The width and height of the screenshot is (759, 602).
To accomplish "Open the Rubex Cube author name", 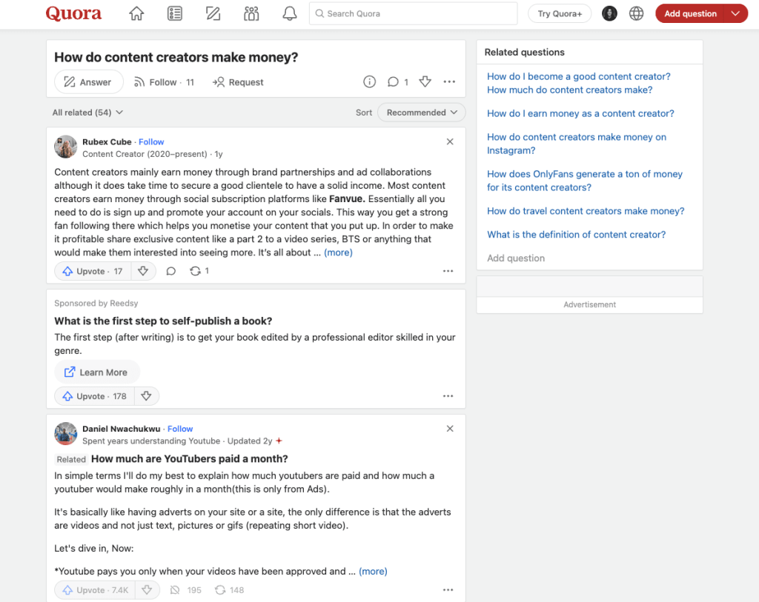I will click(107, 141).
